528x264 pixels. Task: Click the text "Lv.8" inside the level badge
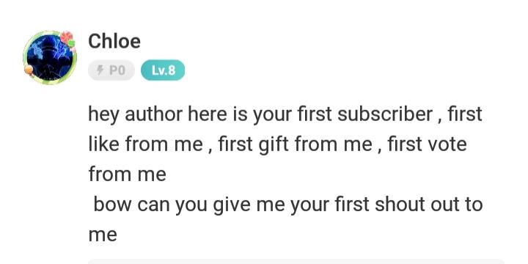coord(164,70)
